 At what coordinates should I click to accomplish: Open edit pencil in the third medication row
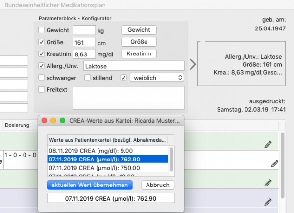(268, 183)
